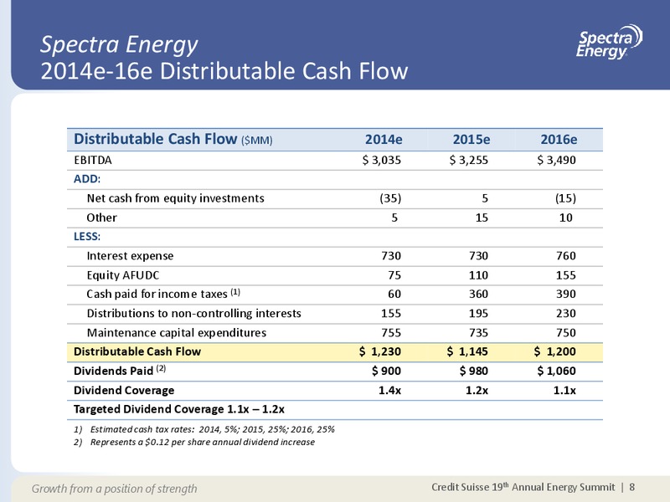This screenshot has width=670, height=502.
Task: Click the (35) equity investments value
Action: click(390, 198)
